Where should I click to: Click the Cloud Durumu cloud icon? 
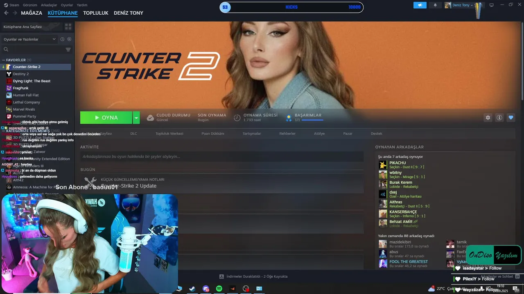click(150, 118)
